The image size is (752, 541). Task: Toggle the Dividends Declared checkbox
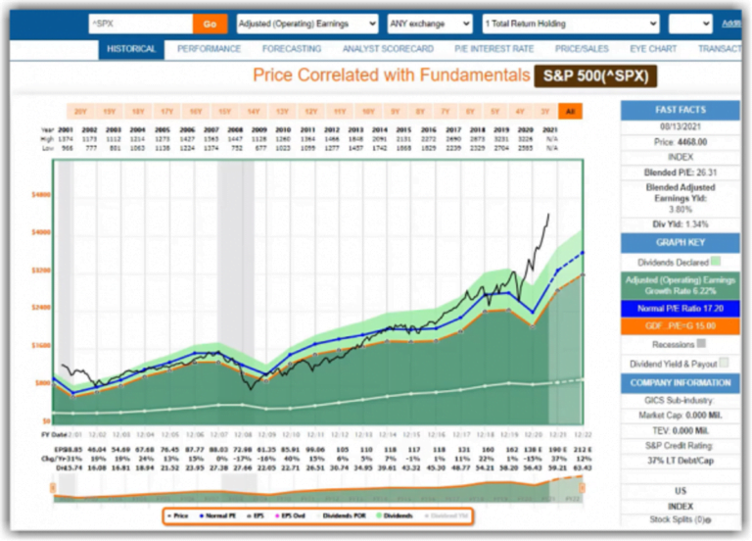(717, 261)
